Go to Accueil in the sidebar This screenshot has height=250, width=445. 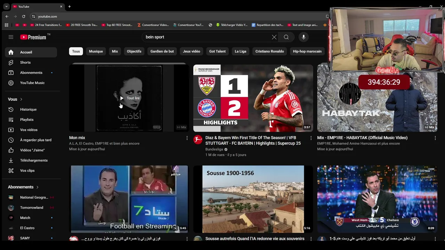pos(31,52)
